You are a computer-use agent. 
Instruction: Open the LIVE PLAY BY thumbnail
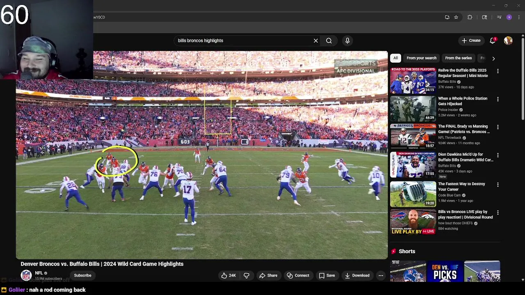(413, 222)
